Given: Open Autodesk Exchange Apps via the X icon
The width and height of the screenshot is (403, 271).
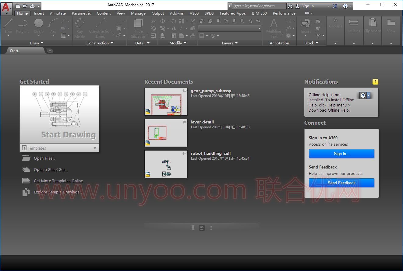Looking at the screenshot, I should point(335,6).
